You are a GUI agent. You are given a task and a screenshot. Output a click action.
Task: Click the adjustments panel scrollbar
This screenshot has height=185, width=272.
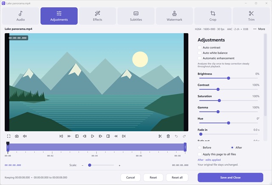(x=265, y=75)
